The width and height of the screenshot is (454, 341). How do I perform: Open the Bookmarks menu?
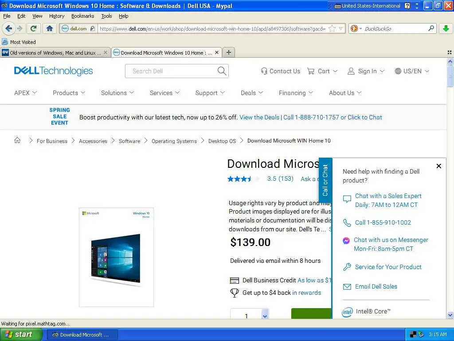click(x=83, y=16)
